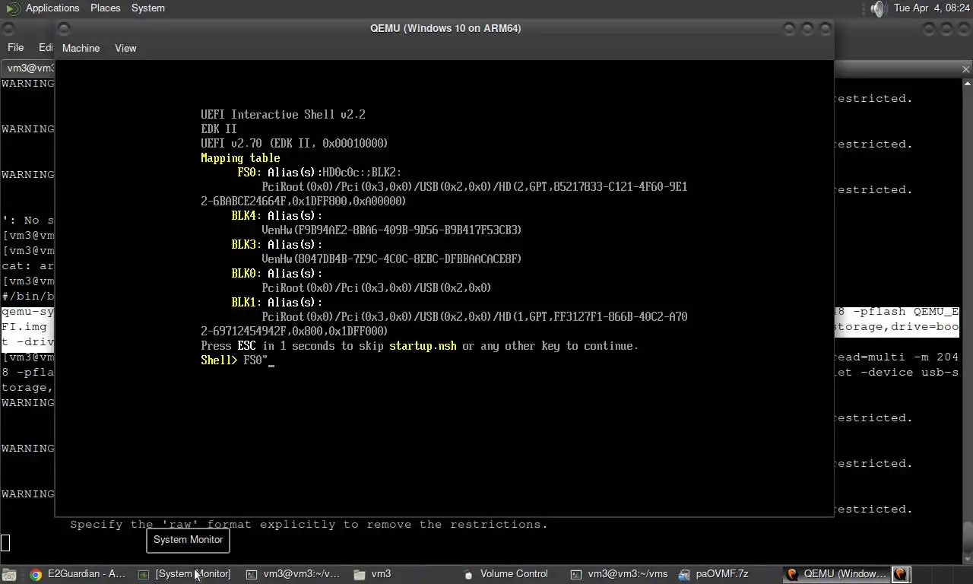Click the 'BLK0:' mapping entry label
The height and width of the screenshot is (584, 973).
click(x=246, y=274)
